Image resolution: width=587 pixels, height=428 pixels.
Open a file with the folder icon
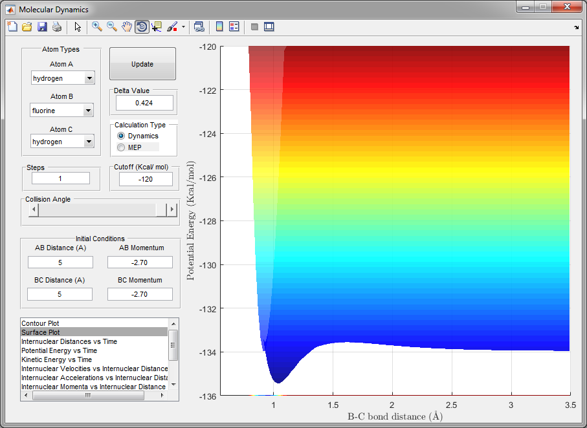coord(27,27)
